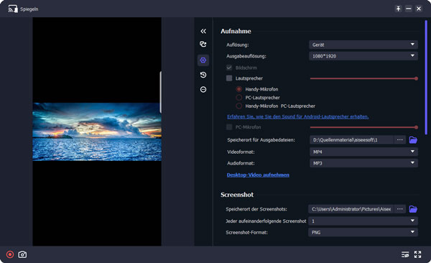Click the mirrored ocean sunset preview
The width and height of the screenshot is (431, 263).
click(97, 131)
